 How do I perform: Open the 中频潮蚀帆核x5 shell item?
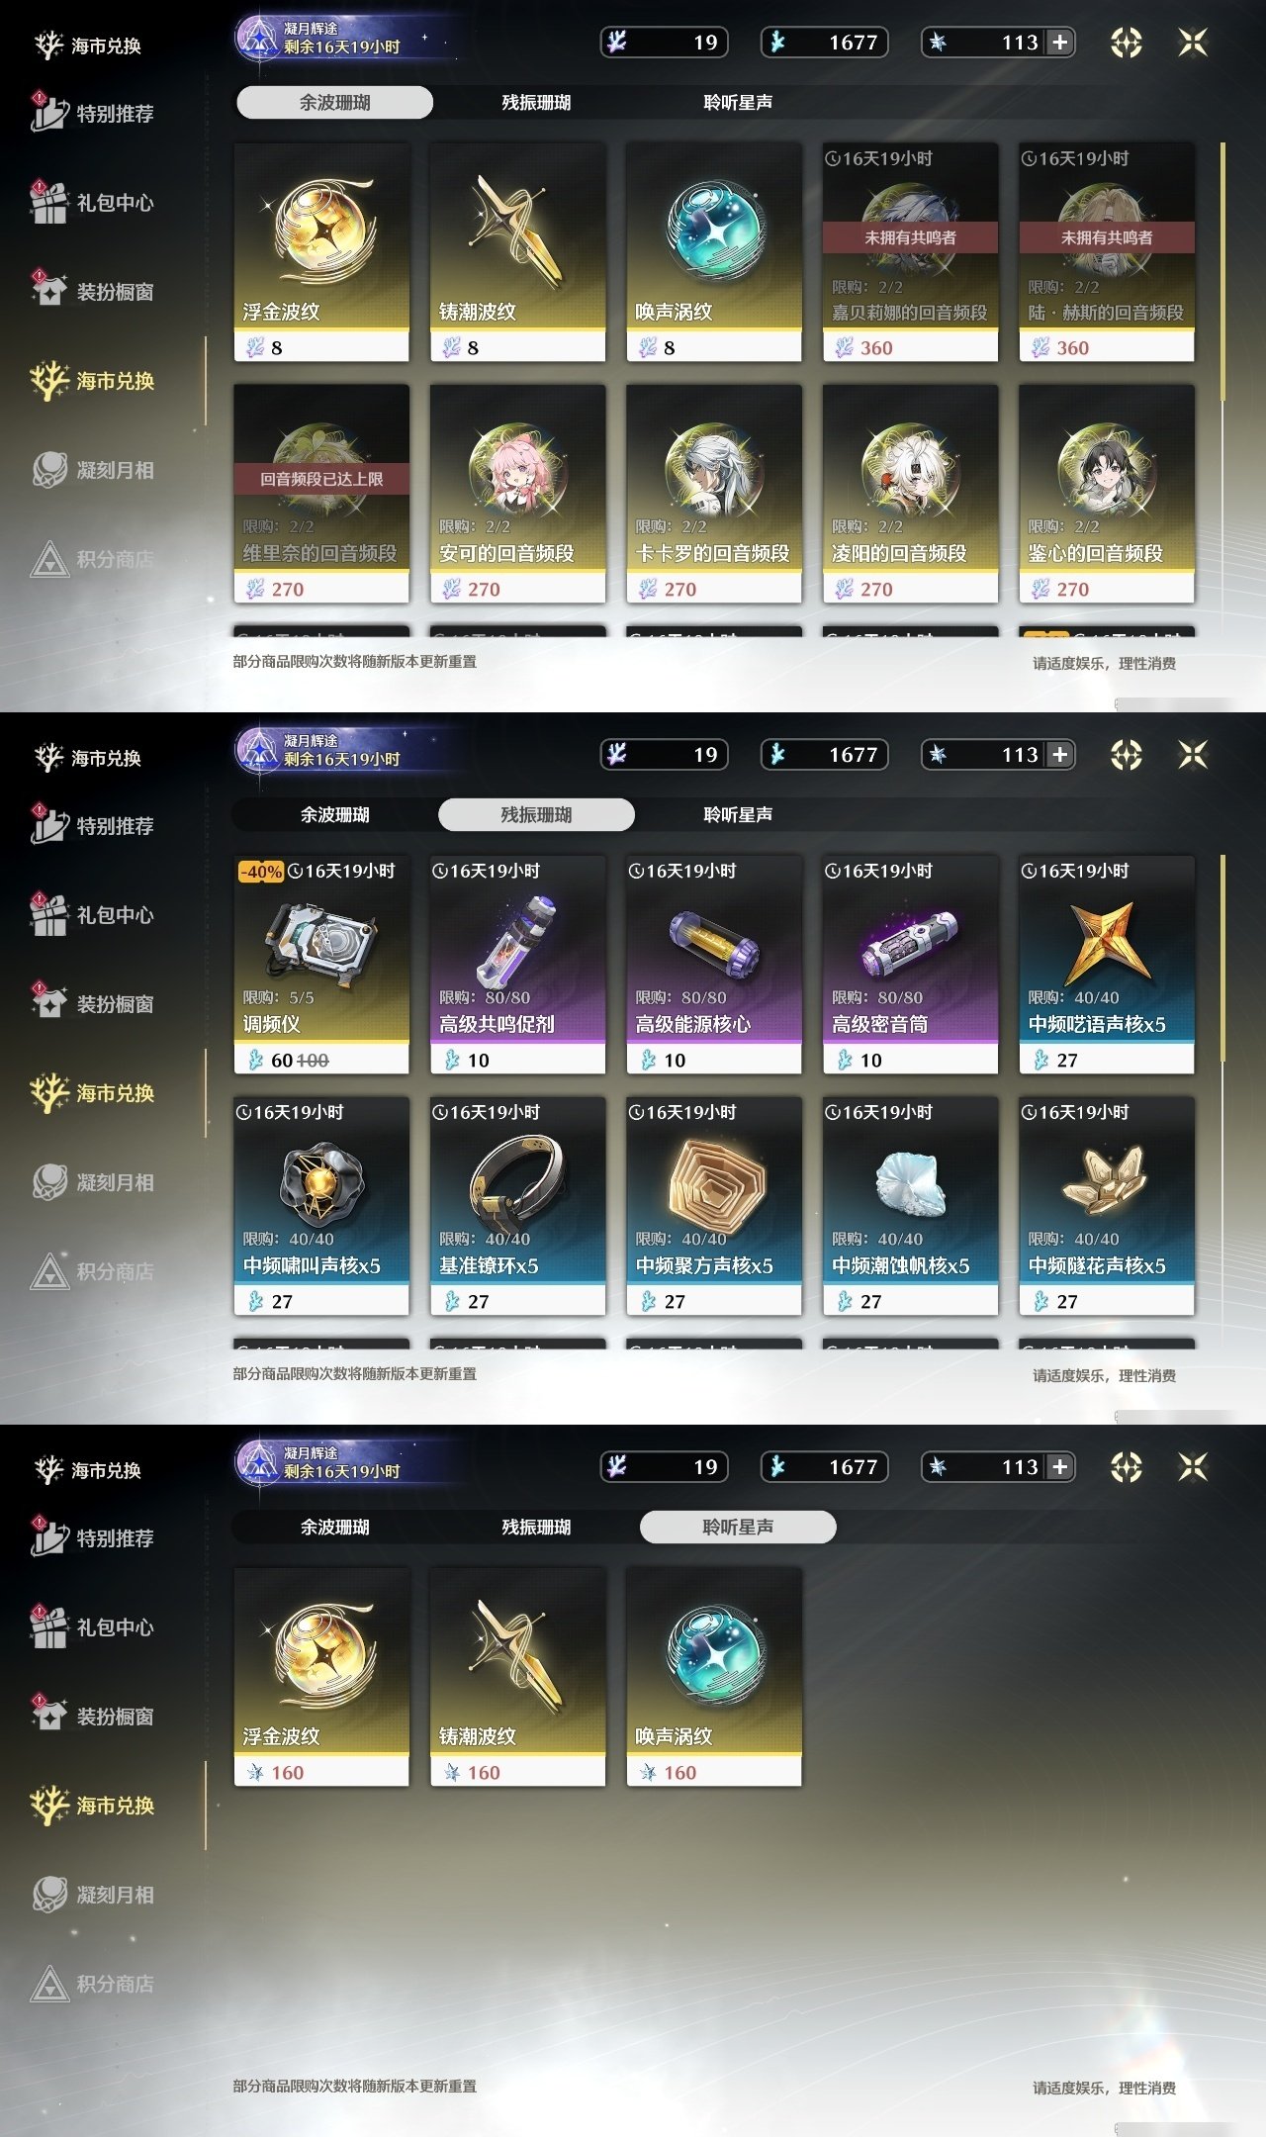click(x=910, y=1206)
